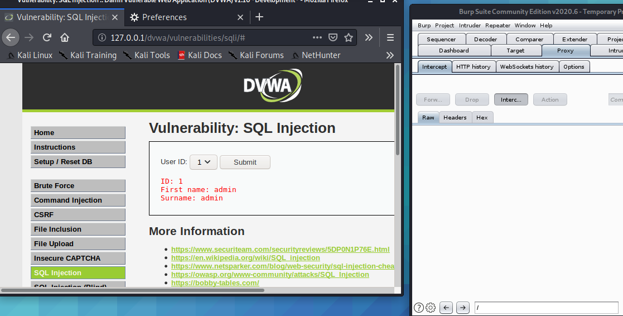Screen dimensions: 623x316
Task: Open Kali Tools bookmark
Action: (147, 55)
